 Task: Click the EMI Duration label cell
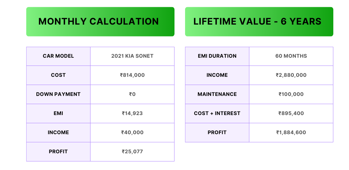click(x=217, y=56)
